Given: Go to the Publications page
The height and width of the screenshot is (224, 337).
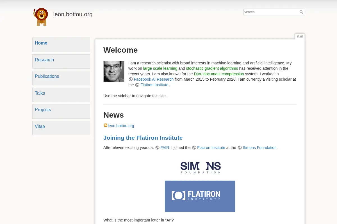Looking at the screenshot, I should point(61,78).
